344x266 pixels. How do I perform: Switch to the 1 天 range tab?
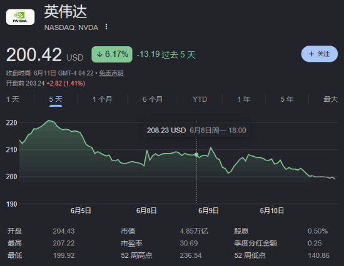(x=13, y=99)
